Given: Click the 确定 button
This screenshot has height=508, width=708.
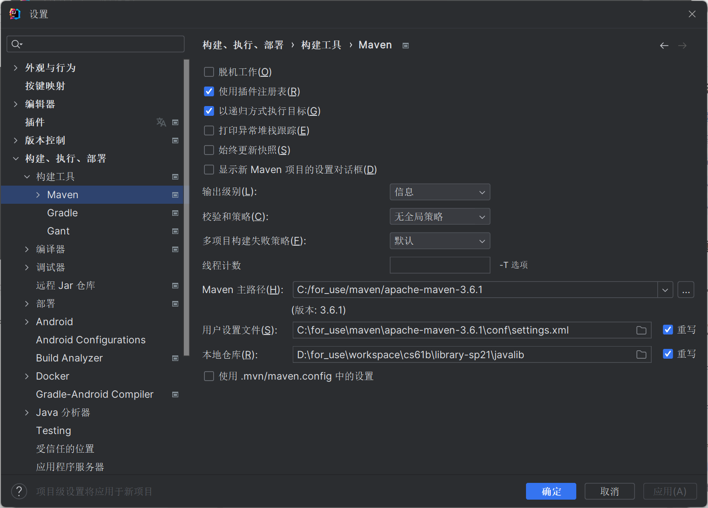Looking at the screenshot, I should (551, 491).
